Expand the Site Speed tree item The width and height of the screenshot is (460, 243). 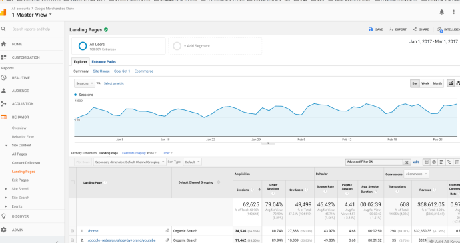pos(6,189)
